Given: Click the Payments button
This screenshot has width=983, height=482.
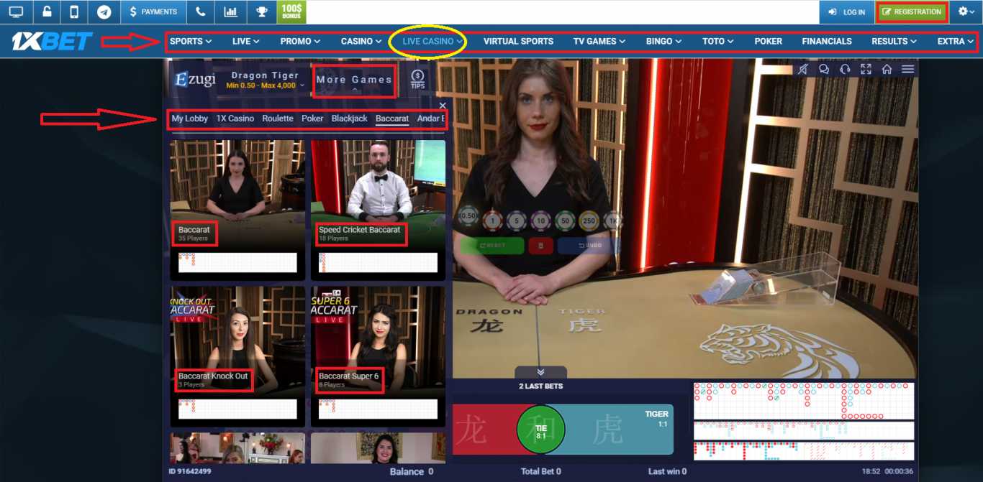Looking at the screenshot, I should tap(153, 11).
